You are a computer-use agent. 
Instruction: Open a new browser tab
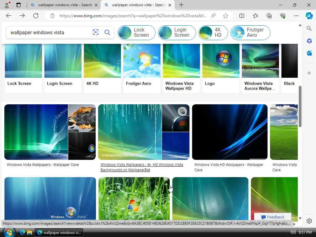[x=181, y=5]
